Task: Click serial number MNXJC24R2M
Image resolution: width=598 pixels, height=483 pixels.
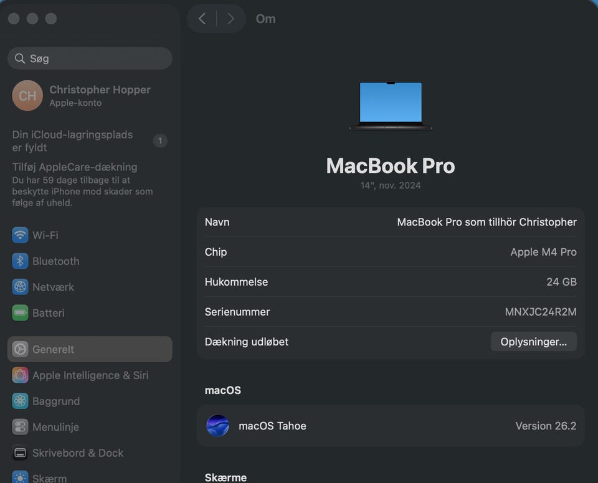Action: click(541, 312)
